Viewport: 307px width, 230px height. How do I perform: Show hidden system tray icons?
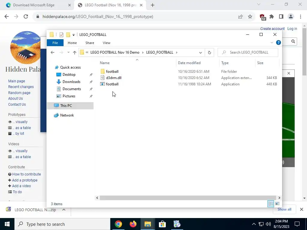click(x=254, y=224)
